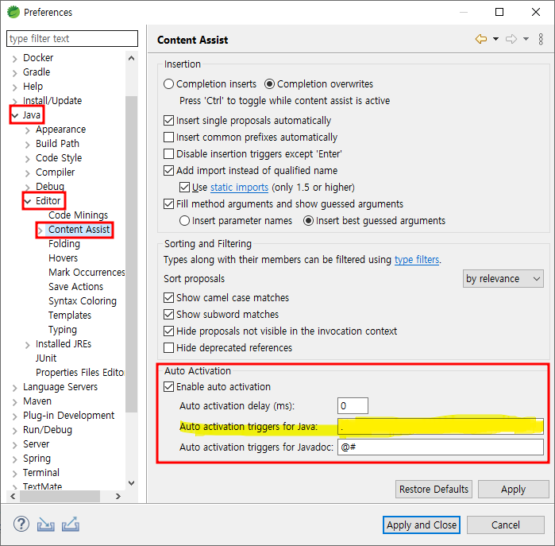Click Restore Defaults button

point(434,490)
